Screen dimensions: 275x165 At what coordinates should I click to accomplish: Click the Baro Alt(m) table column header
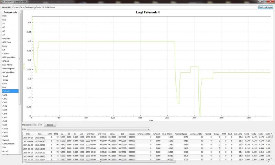[168, 134]
